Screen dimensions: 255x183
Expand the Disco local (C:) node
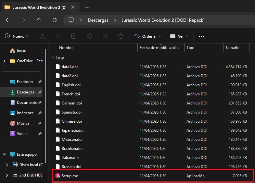pyautogui.click(x=7, y=165)
